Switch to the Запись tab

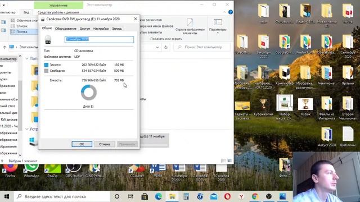117,29
